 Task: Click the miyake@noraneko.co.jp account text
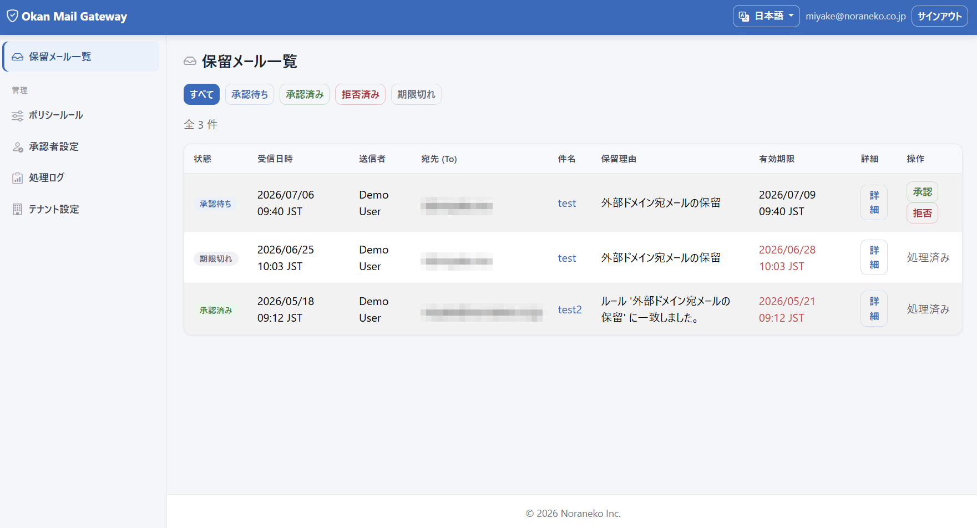coord(855,16)
